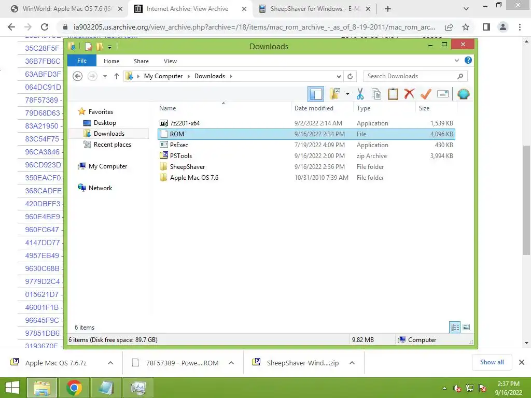531x398 pixels.
Task: Open Classic Shell settings shell icon
Action: pyautogui.click(x=463, y=94)
